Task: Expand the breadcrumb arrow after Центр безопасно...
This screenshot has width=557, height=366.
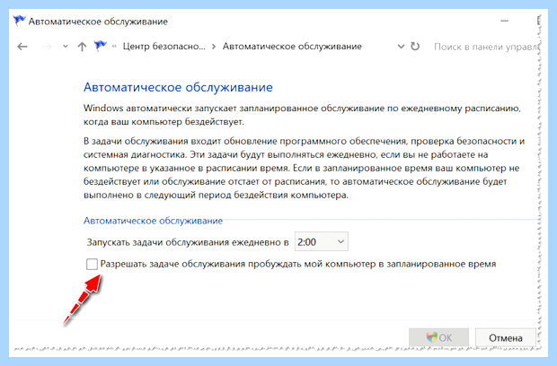Action: point(214,47)
